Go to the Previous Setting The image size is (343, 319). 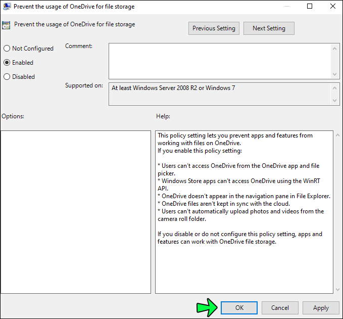(214, 28)
